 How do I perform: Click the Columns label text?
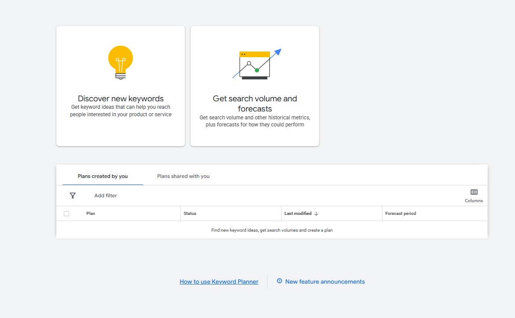click(474, 201)
